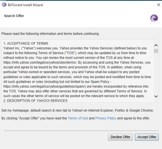Click the Decline Offer button

click(120, 137)
